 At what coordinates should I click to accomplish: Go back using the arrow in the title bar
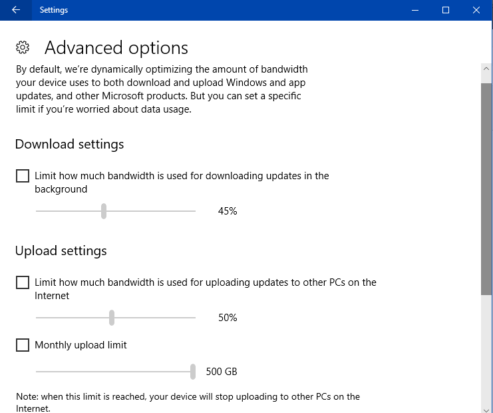pos(16,10)
